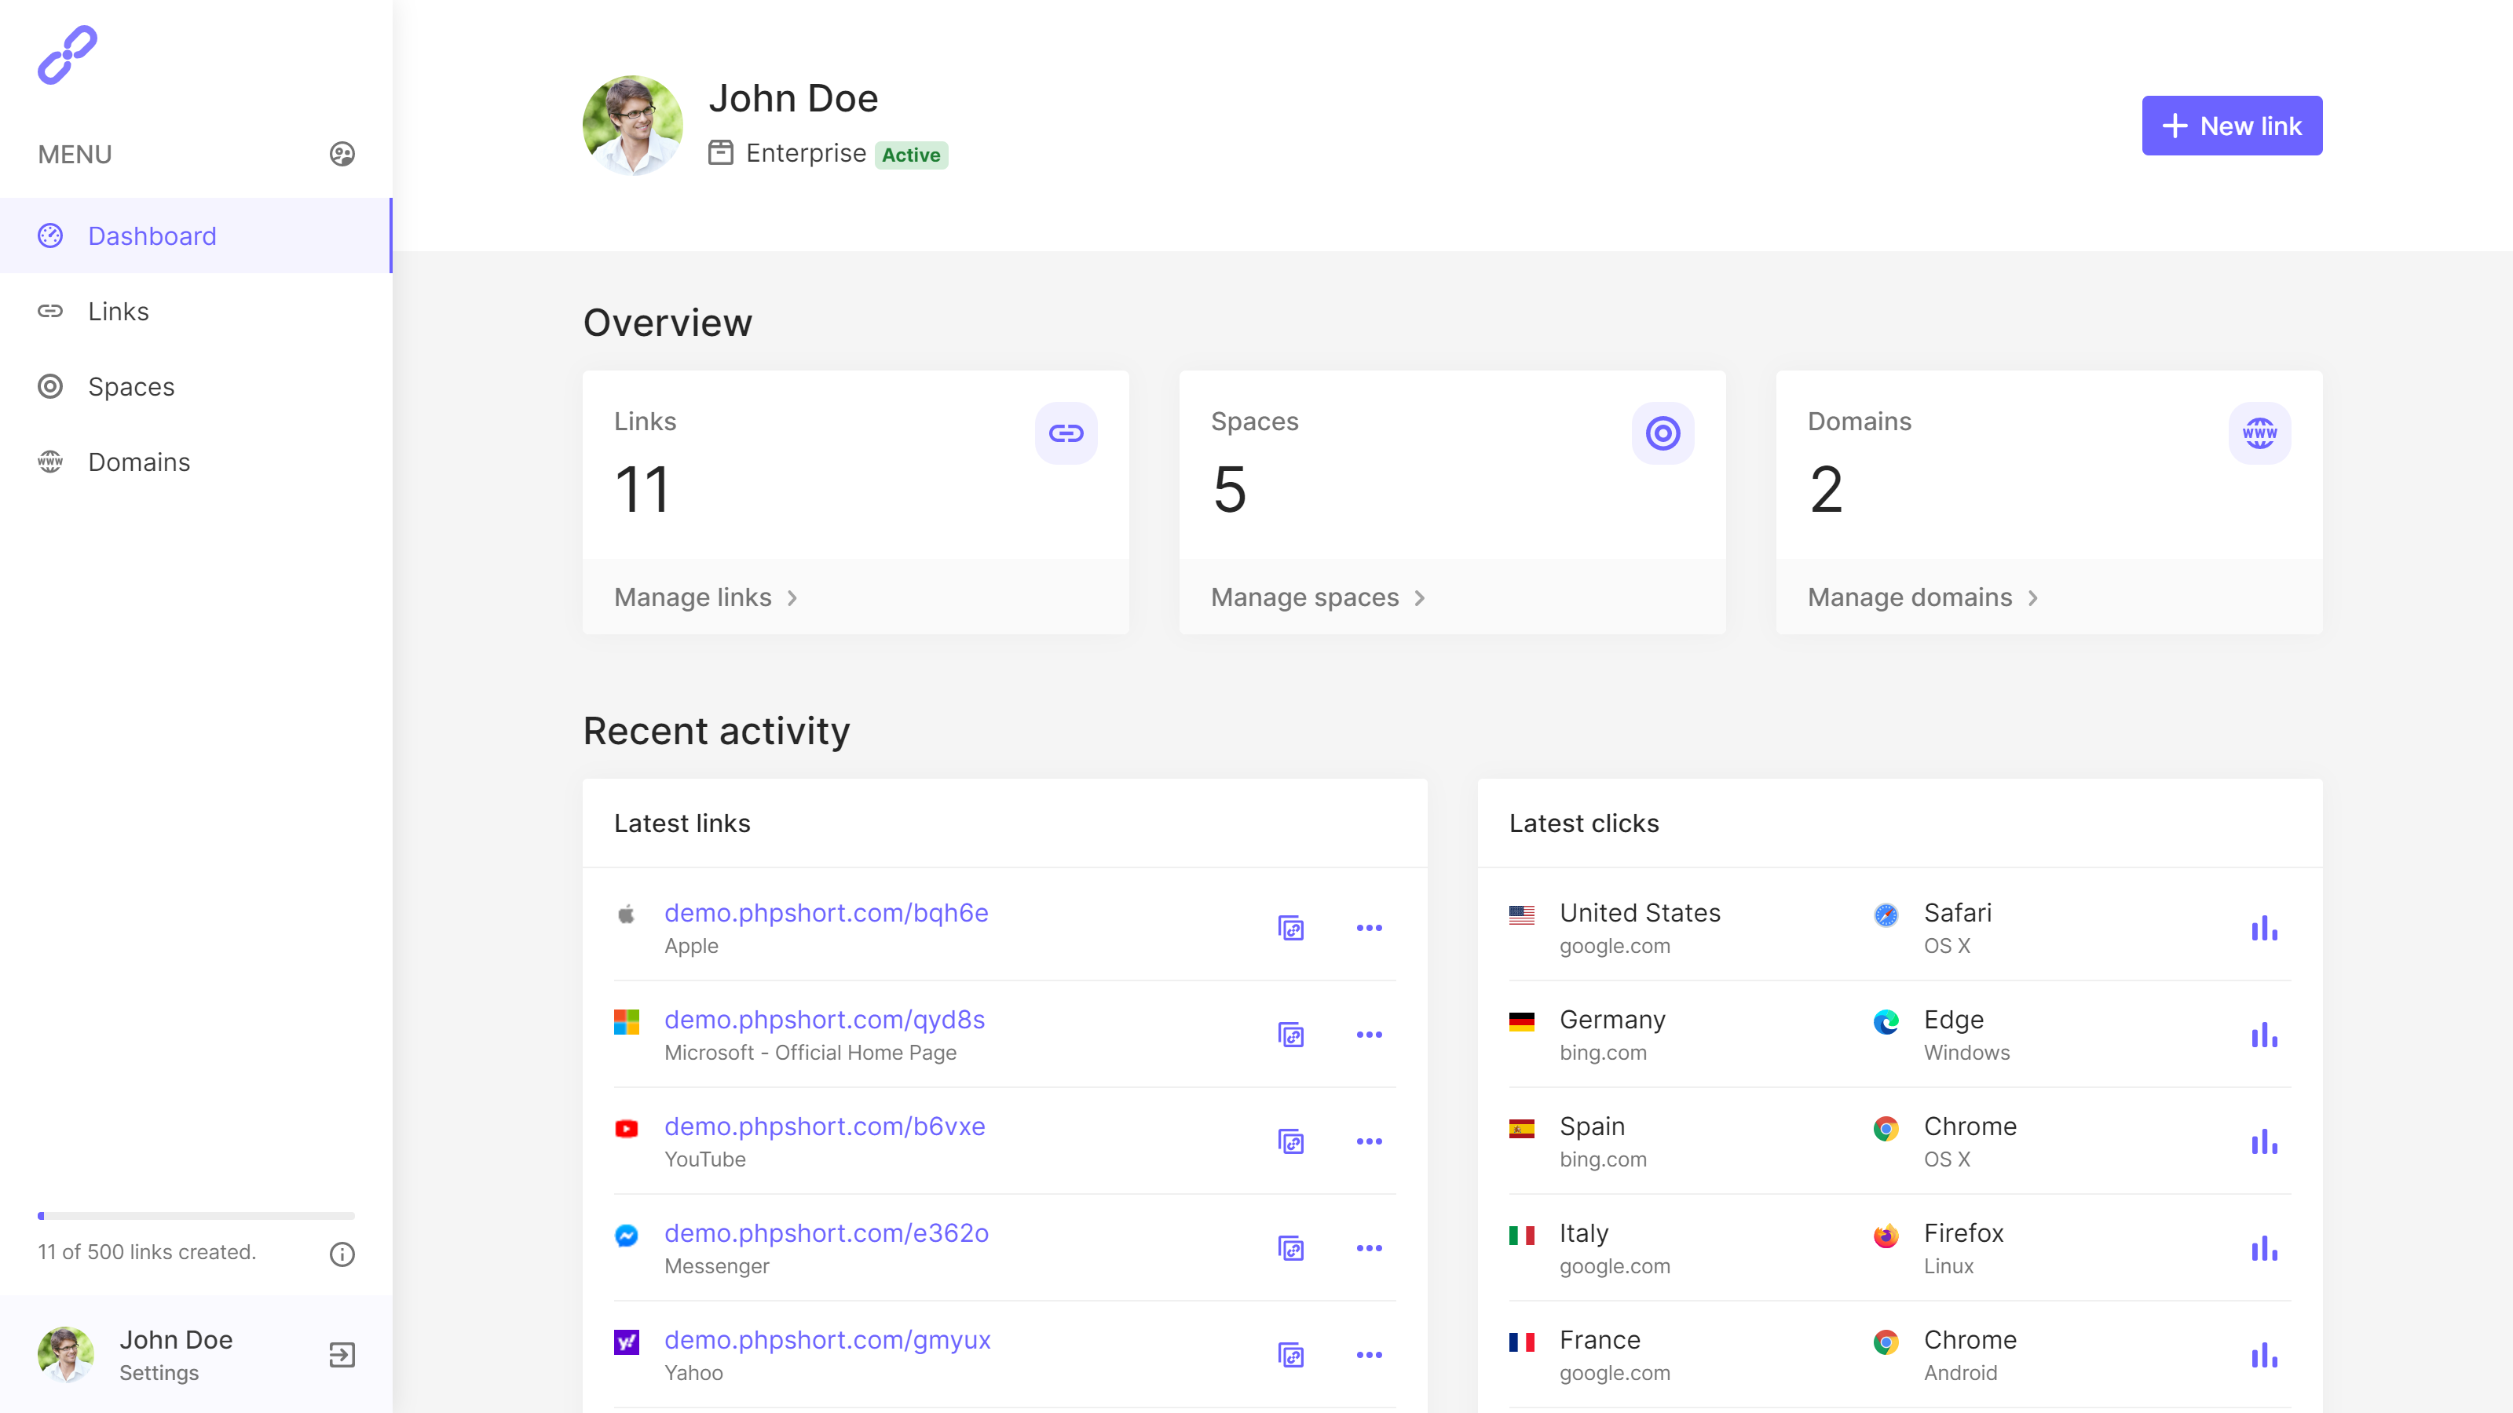Copy the YouTube short link
The image size is (2513, 1413).
point(1290,1142)
